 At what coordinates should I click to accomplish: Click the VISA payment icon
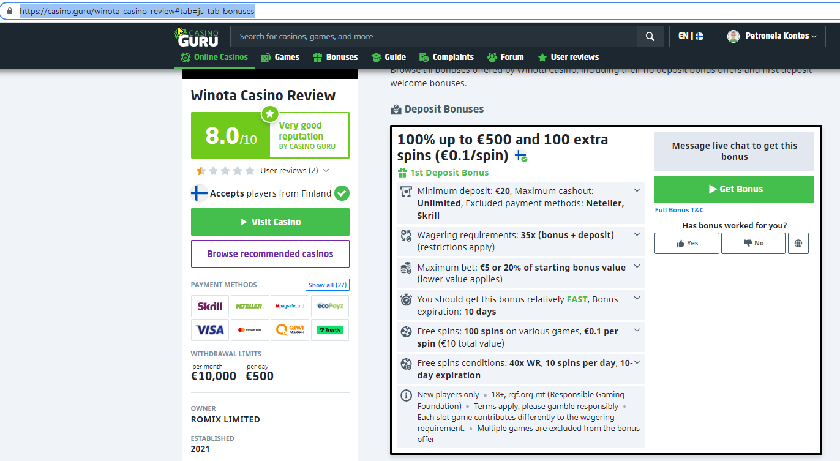point(210,330)
